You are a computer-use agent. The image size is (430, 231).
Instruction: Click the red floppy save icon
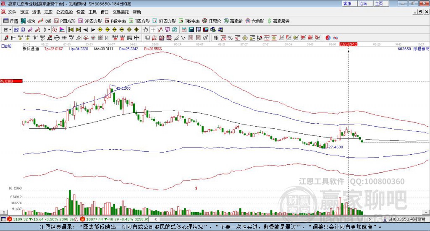[206, 30]
